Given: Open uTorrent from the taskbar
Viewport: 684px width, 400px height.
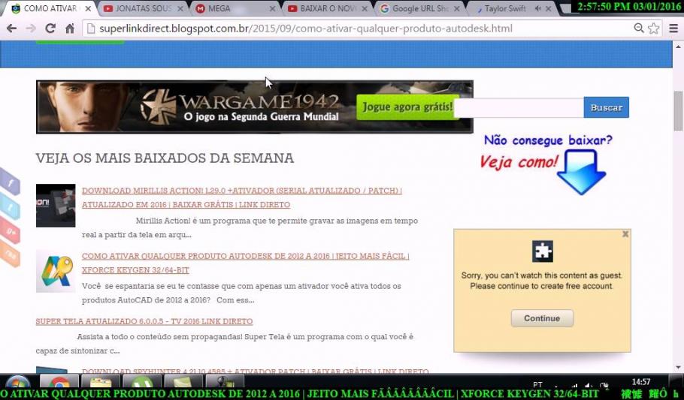Looking at the screenshot, I should coord(142,381).
